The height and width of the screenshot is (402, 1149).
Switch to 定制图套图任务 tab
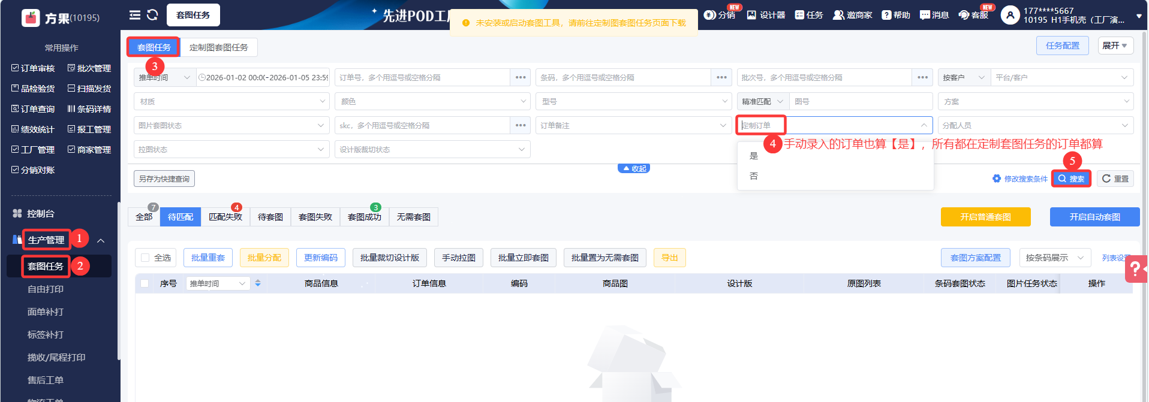[218, 47]
